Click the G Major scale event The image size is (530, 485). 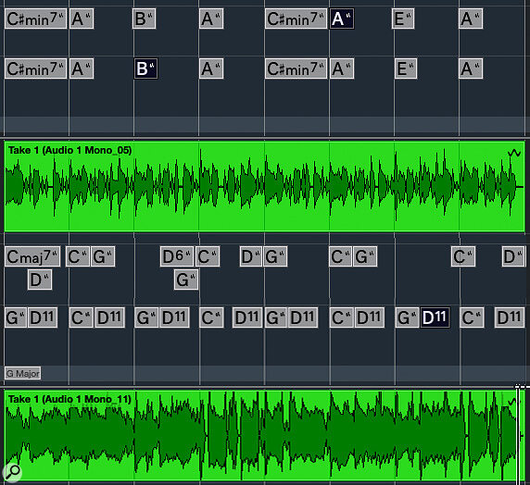pyautogui.click(x=22, y=373)
